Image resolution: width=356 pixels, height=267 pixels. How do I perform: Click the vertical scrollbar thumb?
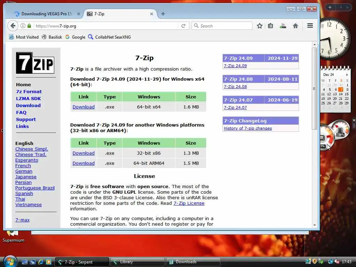click(x=314, y=89)
